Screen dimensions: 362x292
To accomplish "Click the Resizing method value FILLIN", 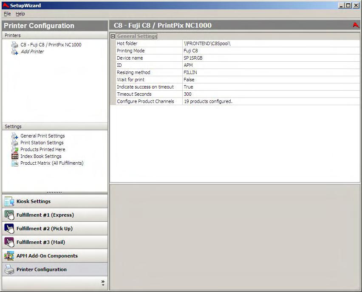I will coord(271,72).
